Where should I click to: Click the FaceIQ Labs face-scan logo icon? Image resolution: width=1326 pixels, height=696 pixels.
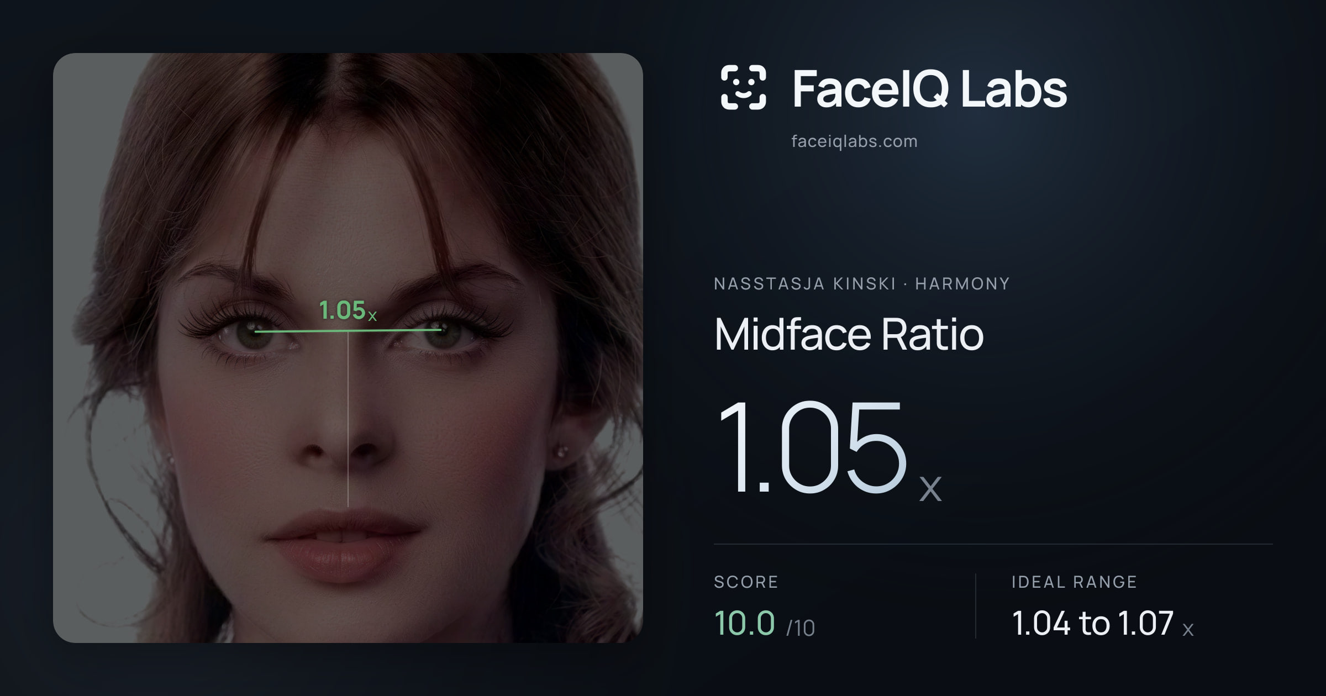click(x=744, y=87)
